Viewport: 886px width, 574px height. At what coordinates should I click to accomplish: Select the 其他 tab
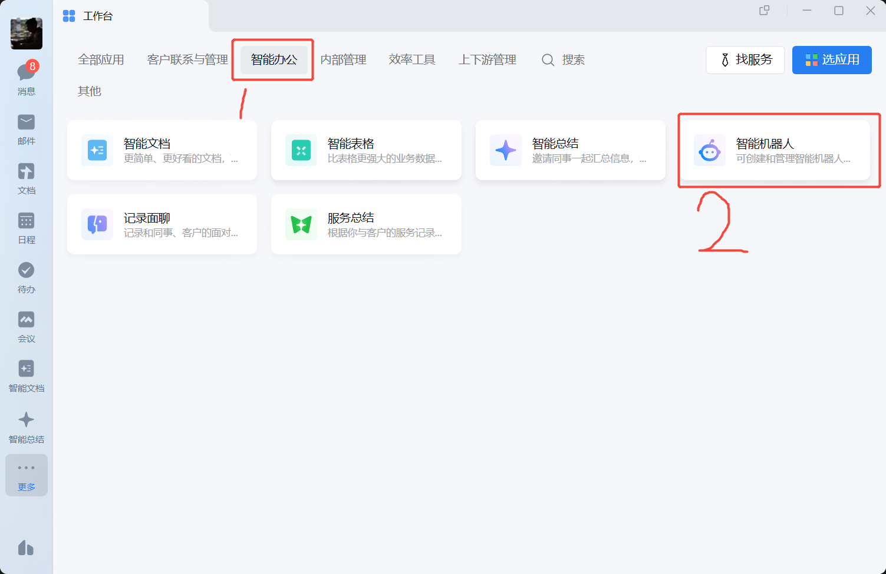coord(90,91)
